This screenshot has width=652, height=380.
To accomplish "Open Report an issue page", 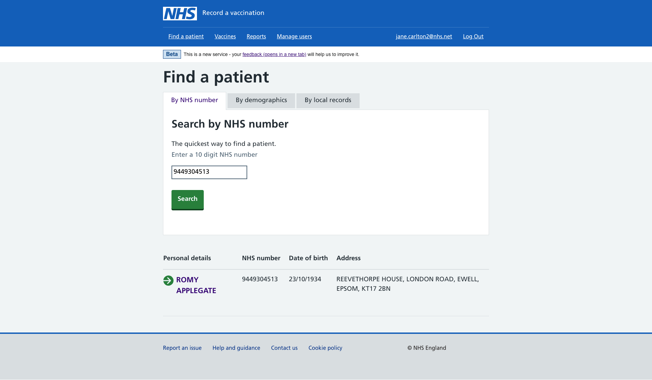I will click(x=182, y=348).
